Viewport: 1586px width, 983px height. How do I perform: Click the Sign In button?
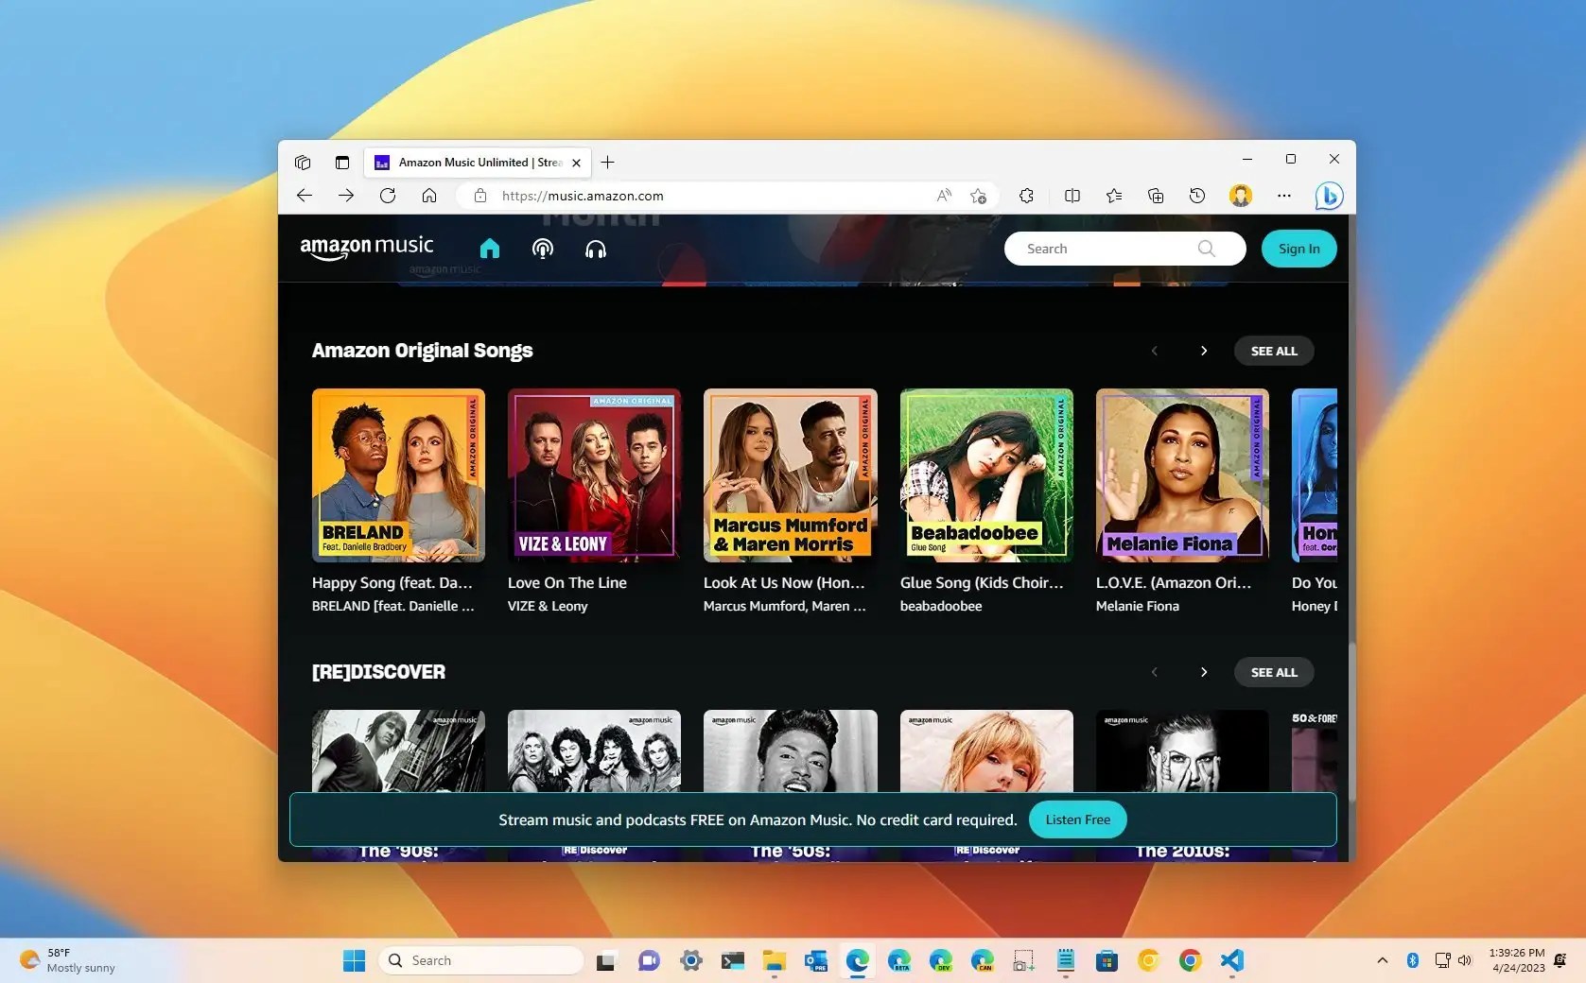coord(1298,249)
